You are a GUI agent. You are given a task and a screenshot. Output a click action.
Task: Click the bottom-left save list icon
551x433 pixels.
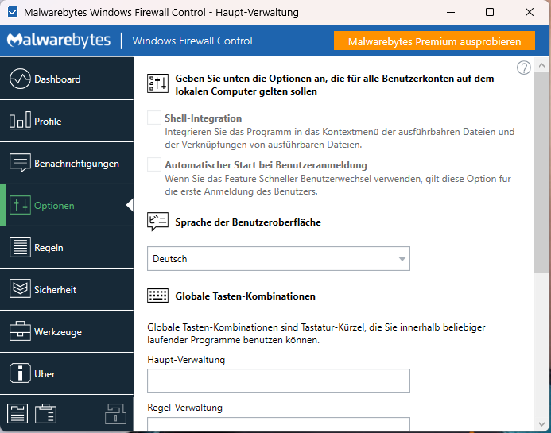coord(17,414)
